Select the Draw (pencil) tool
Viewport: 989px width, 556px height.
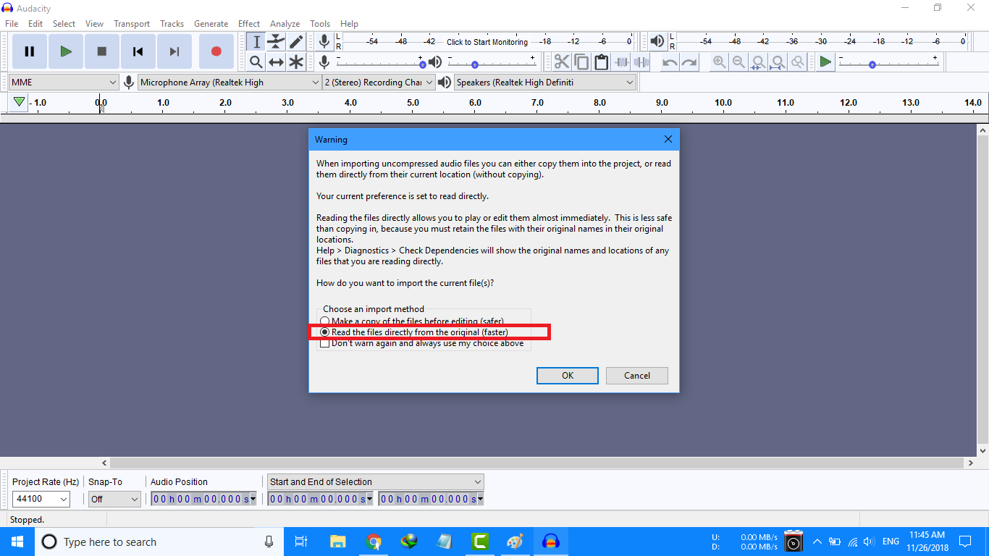[295, 42]
